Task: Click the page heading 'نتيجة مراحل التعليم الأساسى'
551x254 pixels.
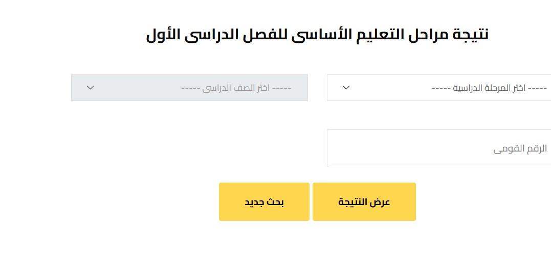Action: 317,35
